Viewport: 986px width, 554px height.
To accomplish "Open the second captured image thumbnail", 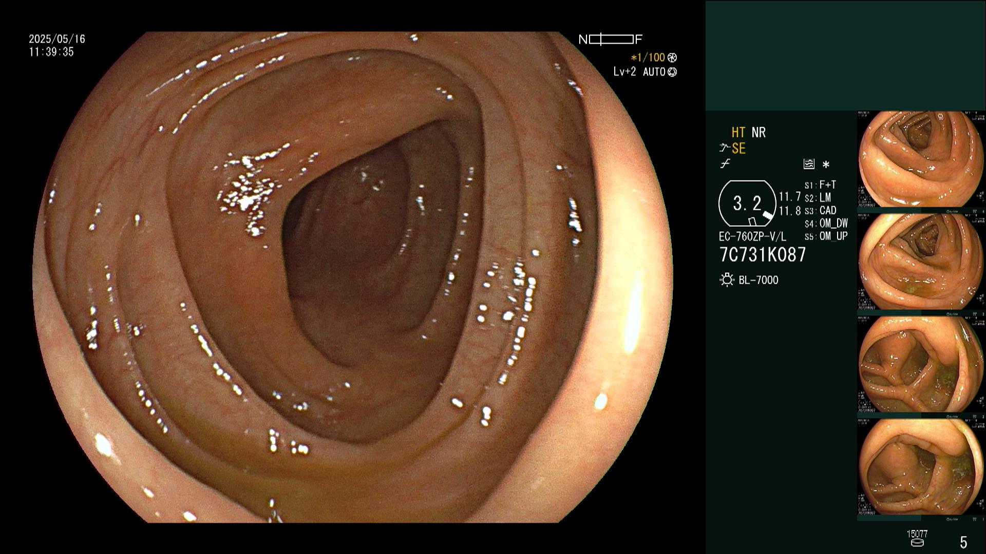I will coord(921,262).
